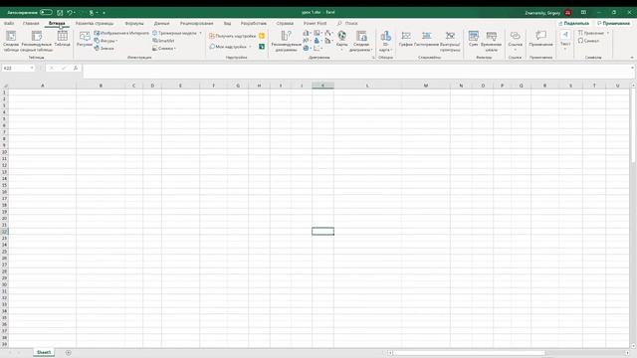637x358 pixels.
Task: Open Recommended PivotTables (Рекомендуемые сводные таблицы)
Action: [x=37, y=41]
